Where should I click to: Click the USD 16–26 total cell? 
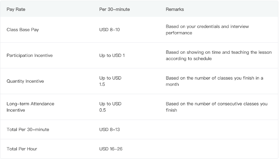111,149
